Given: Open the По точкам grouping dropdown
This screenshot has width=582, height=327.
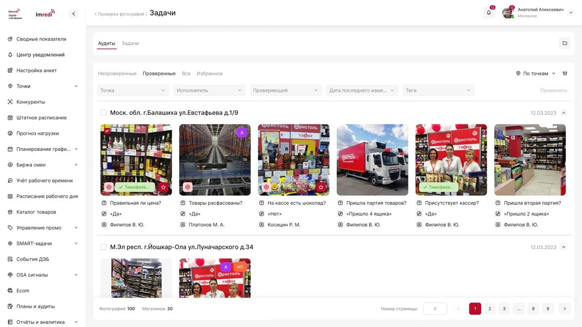Looking at the screenshot, I should 535,74.
